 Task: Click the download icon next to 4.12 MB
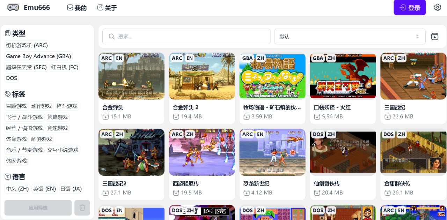(x=247, y=193)
